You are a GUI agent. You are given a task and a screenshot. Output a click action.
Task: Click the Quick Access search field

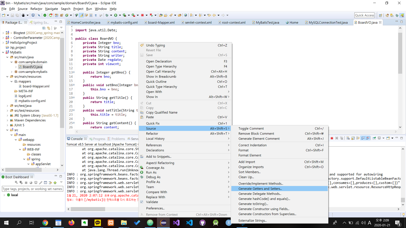coord(364,15)
